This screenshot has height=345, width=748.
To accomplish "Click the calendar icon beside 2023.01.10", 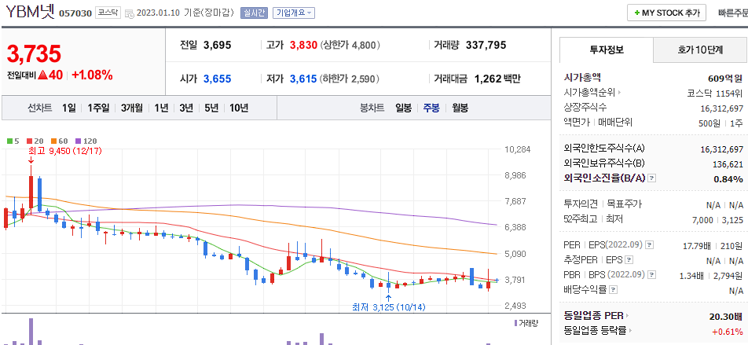I will 130,13.
